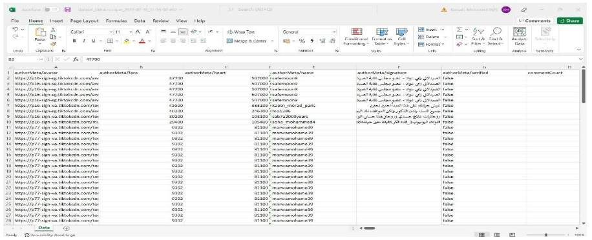Click the Paste clipboard icon
The image size is (592, 240).
40,32
